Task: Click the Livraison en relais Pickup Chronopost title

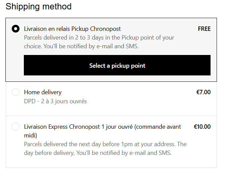Action: [72, 29]
